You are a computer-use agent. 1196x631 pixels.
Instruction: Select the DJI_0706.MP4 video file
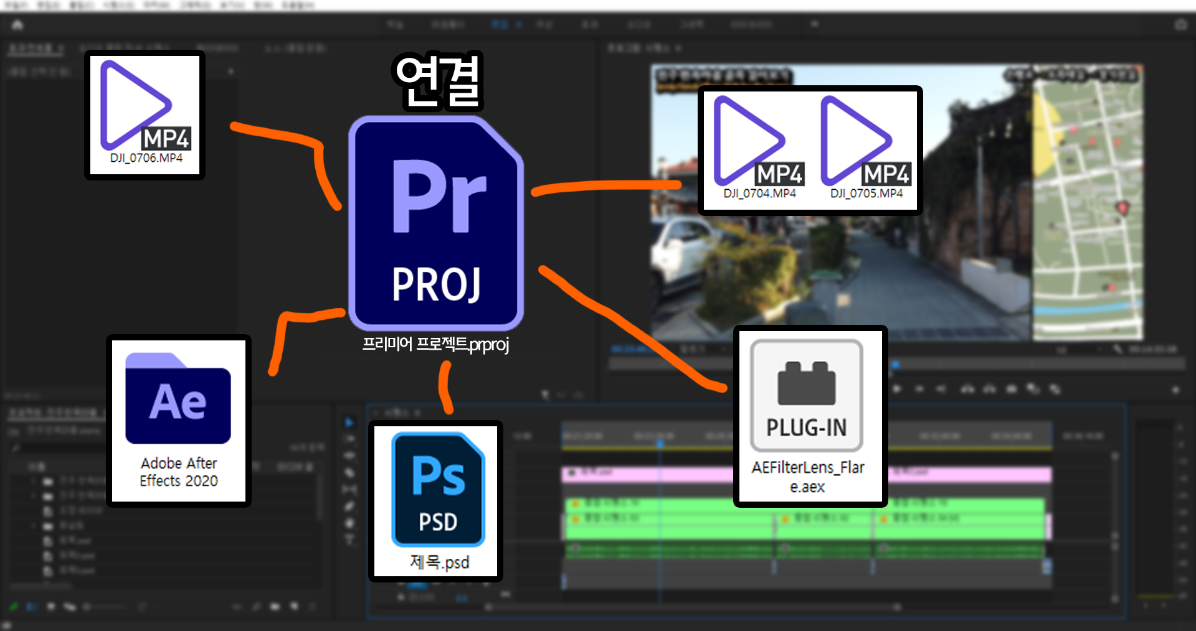point(145,115)
